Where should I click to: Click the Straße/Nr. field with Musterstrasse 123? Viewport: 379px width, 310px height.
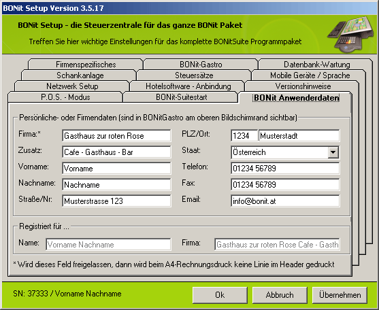[116, 201]
